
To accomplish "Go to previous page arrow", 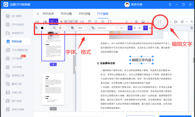I will (66, 22).
